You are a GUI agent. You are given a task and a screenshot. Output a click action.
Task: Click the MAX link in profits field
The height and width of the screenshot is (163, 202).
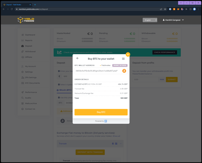[162, 80]
